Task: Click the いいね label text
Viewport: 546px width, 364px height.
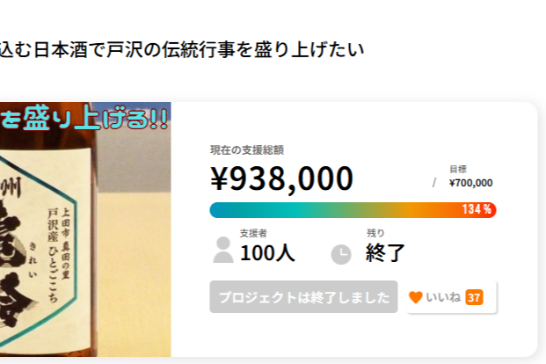Action: pos(443,297)
